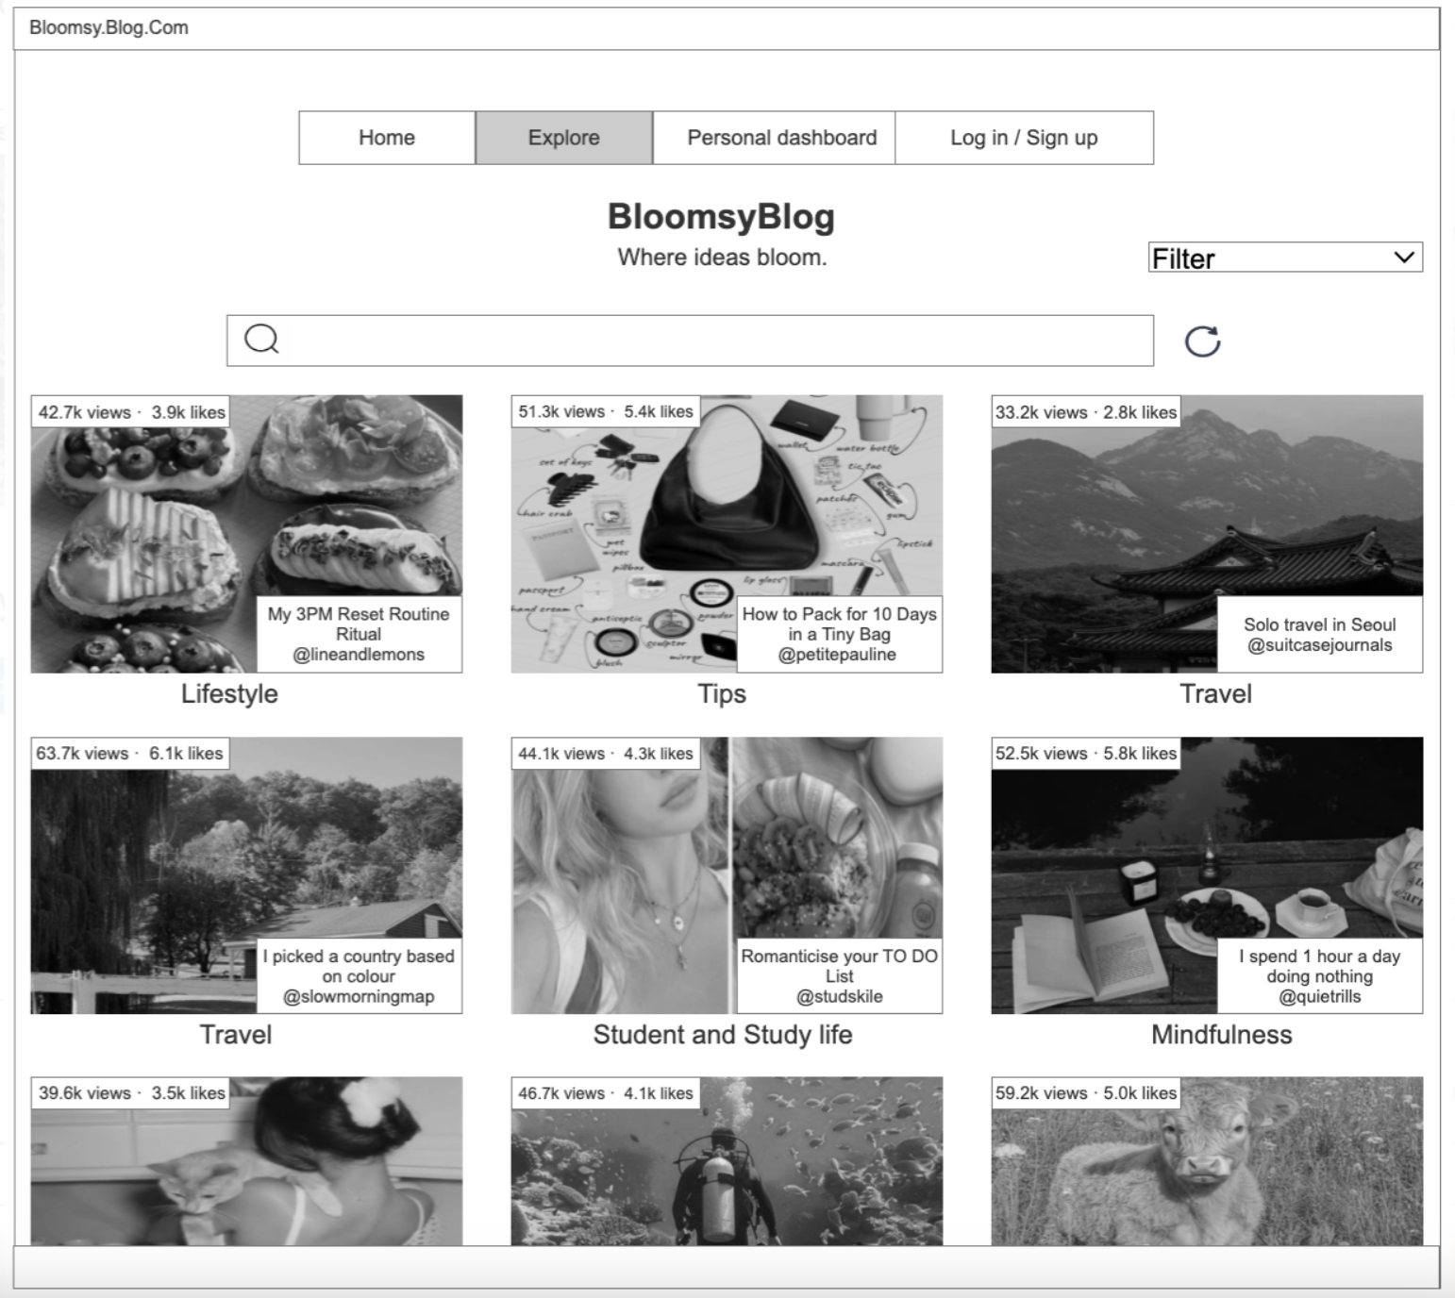Go to the Home tab
The height and width of the screenshot is (1298, 1455).
point(387,138)
